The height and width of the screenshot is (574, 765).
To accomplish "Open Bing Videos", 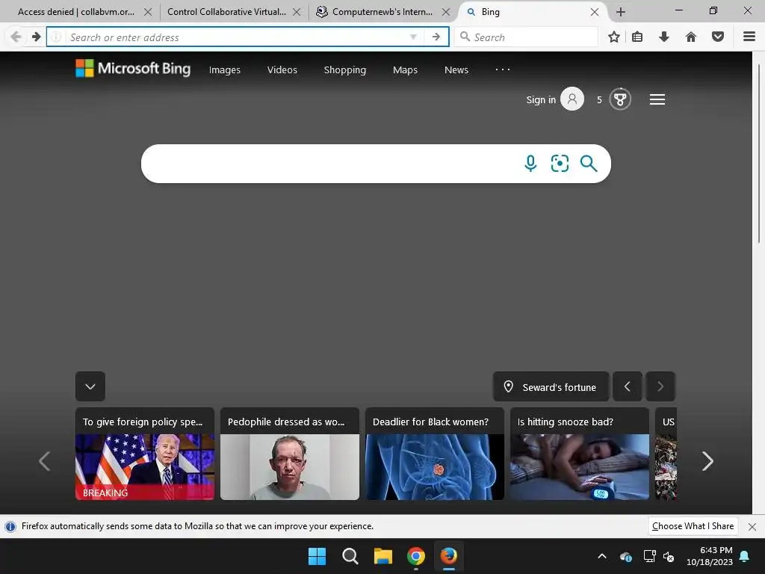I will 282,70.
